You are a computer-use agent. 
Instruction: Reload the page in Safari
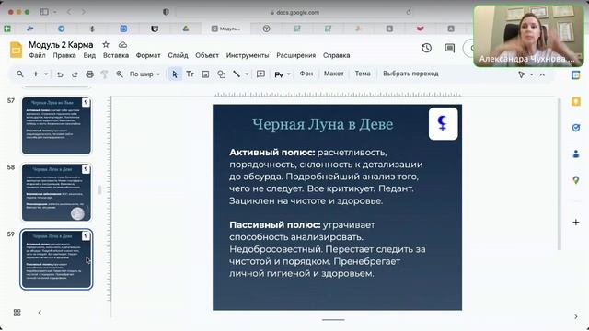[x=409, y=12]
